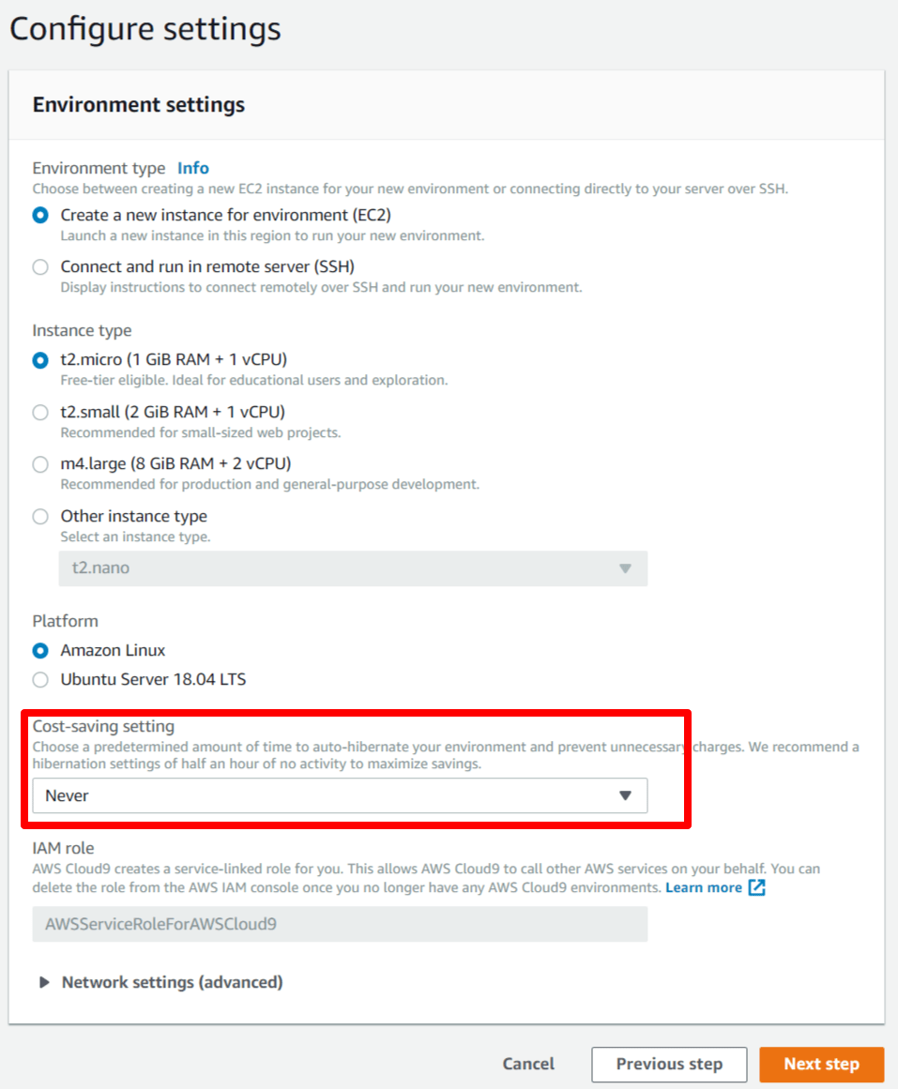Go back with Previous step button
This screenshot has height=1089, width=898.
pos(669,1064)
